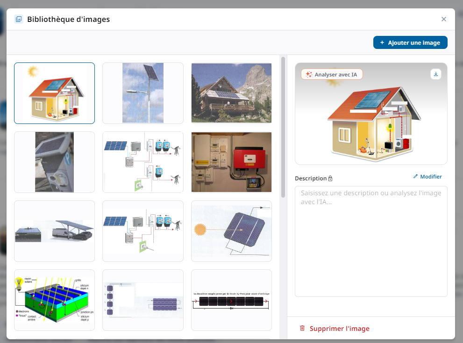The width and height of the screenshot is (463, 343).
Task: Select the solar carport with cars thumbnail
Action: coord(54,231)
